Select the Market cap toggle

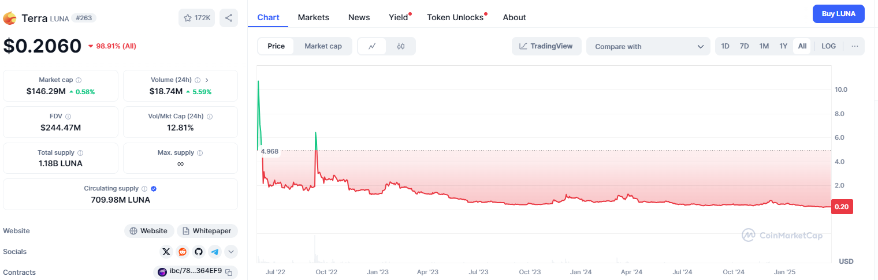pyautogui.click(x=323, y=46)
